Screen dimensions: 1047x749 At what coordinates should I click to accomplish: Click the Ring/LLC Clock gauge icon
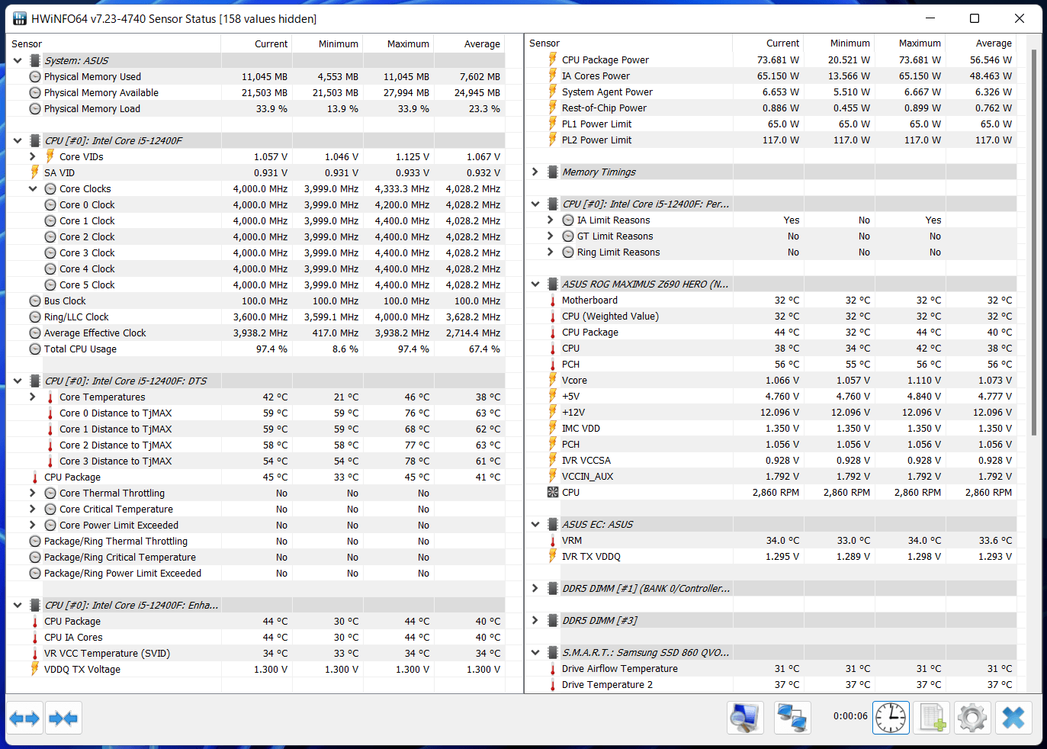[35, 317]
